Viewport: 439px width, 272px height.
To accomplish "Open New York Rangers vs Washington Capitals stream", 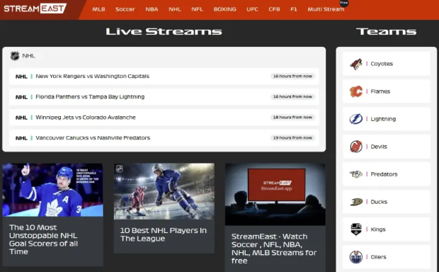I will 164,76.
